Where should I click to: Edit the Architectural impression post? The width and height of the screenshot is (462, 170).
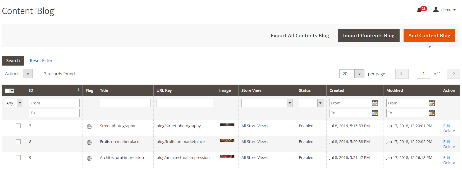tap(447, 158)
